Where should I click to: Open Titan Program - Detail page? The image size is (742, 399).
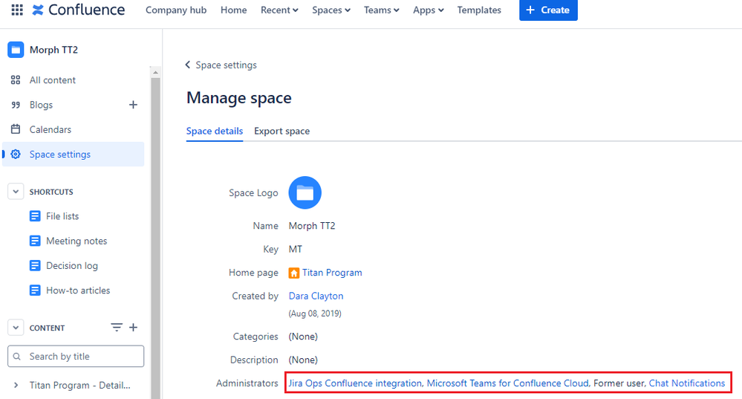80,386
